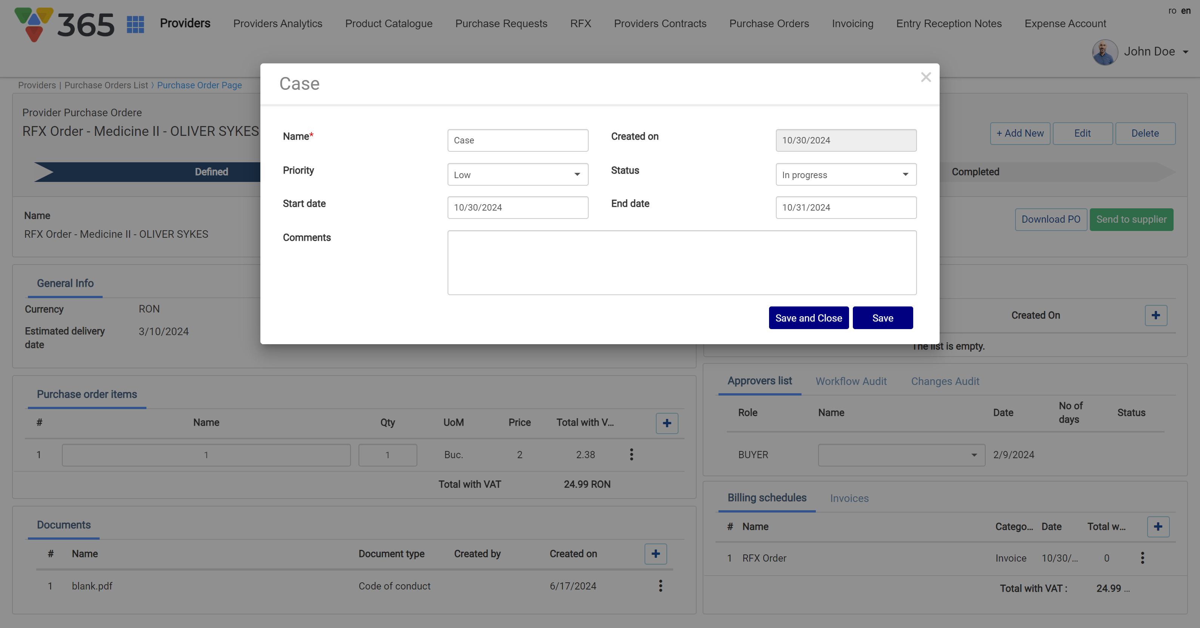This screenshot has height=628, width=1200.
Task: Switch to Workflow Audit tab
Action: coord(851,381)
